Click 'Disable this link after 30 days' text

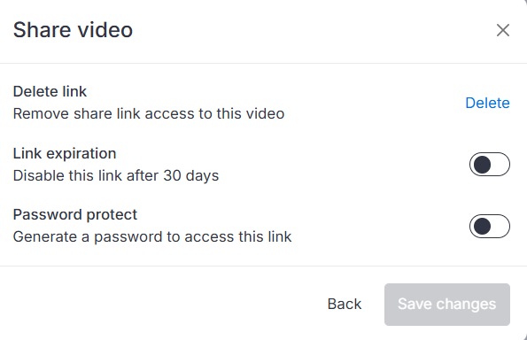(116, 175)
